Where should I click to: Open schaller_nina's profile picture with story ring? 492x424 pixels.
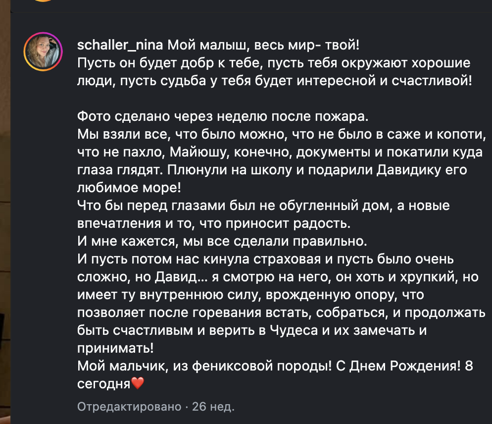(43, 52)
